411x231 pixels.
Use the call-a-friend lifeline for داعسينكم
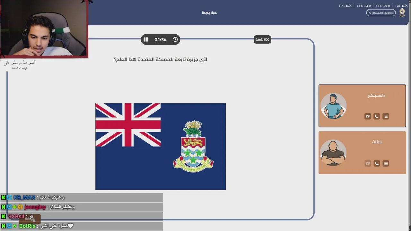(377, 116)
